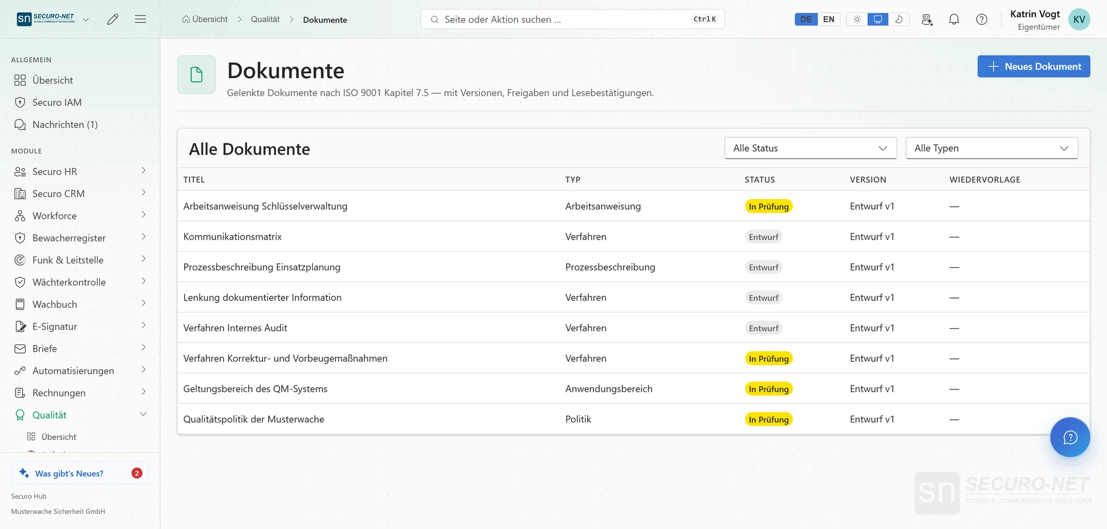The image size is (1107, 529).
Task: Open the notifications bell
Action: pyautogui.click(x=954, y=19)
